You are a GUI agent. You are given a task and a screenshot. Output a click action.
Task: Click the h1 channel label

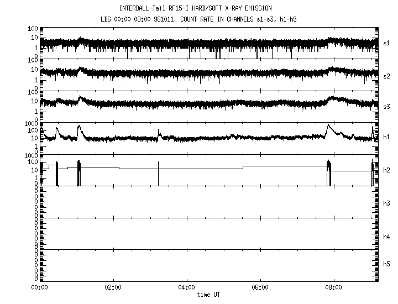(386, 138)
